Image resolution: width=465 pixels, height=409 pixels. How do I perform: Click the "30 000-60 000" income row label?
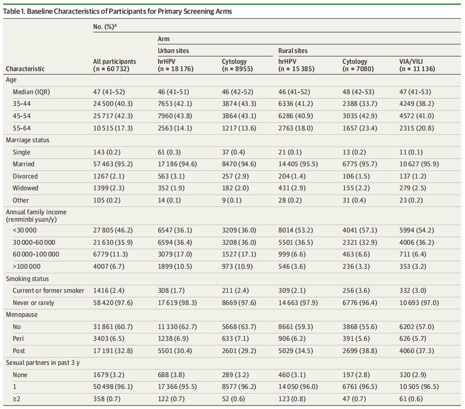point(34,243)
